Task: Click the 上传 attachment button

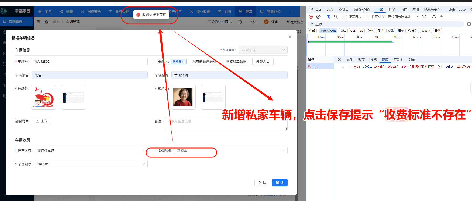Action: (42, 121)
